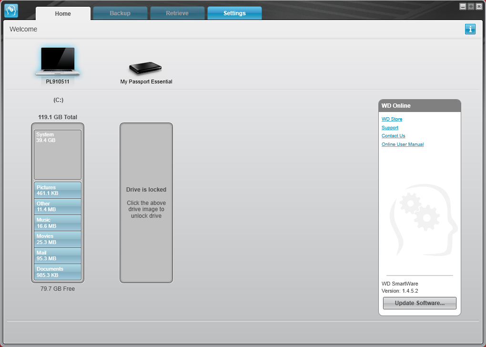Switch to the Home tab
The width and height of the screenshot is (486, 347).
[63, 14]
